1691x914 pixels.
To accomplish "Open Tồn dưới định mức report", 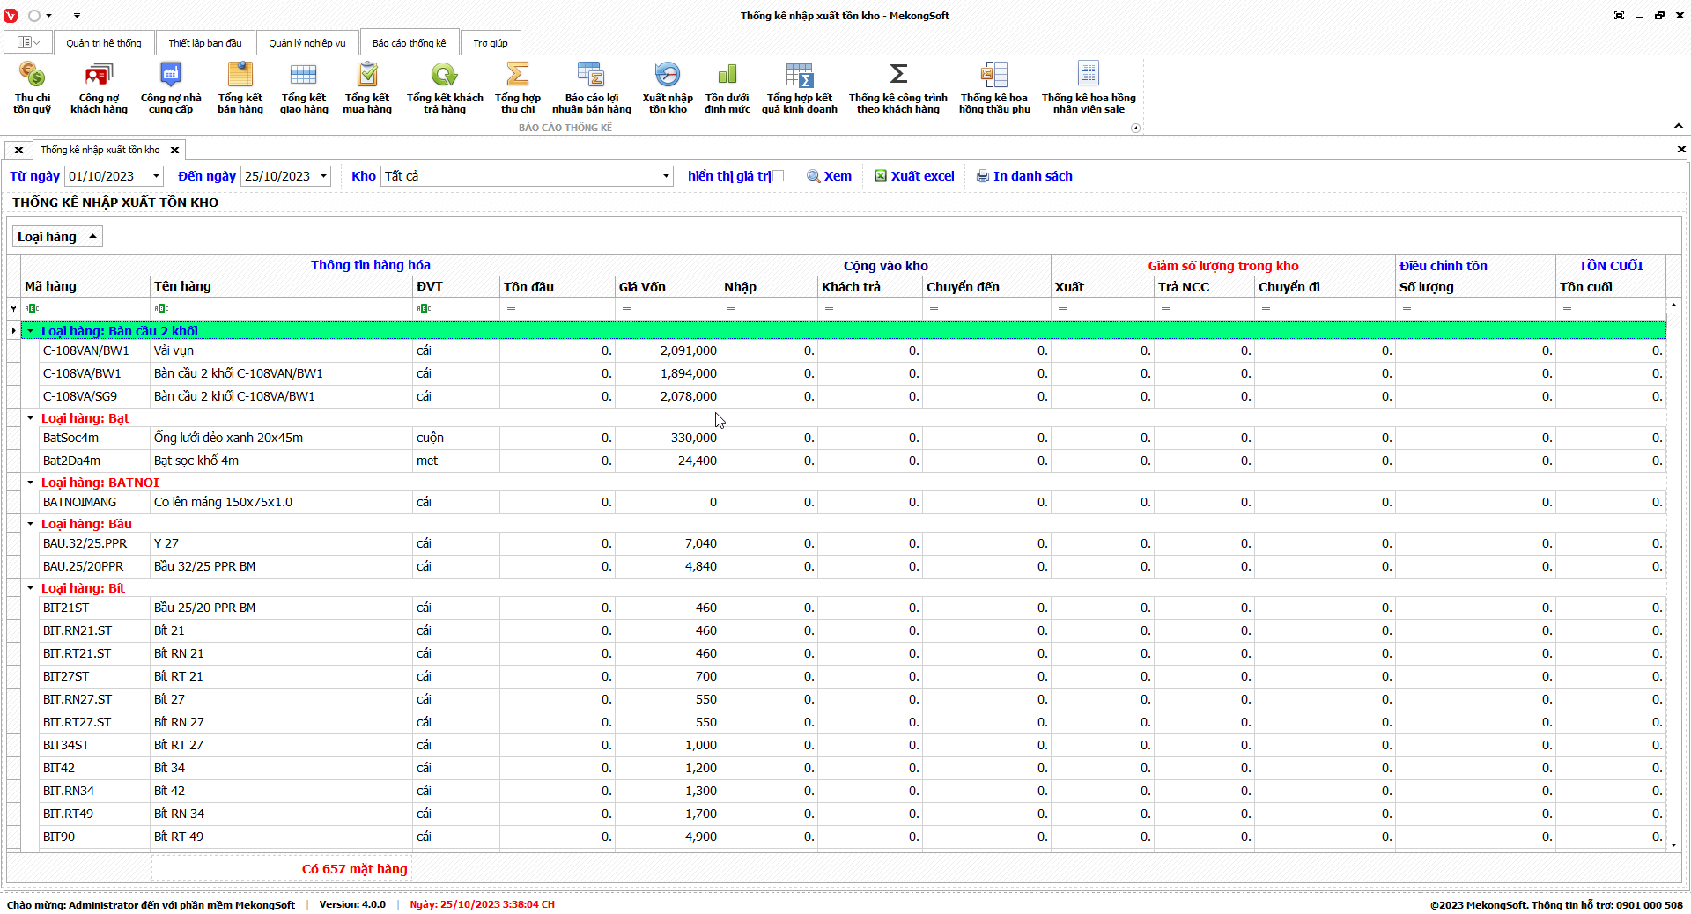I will (727, 87).
